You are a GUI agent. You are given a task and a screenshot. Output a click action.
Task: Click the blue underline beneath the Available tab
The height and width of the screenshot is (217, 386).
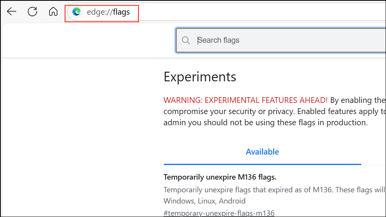click(x=262, y=164)
